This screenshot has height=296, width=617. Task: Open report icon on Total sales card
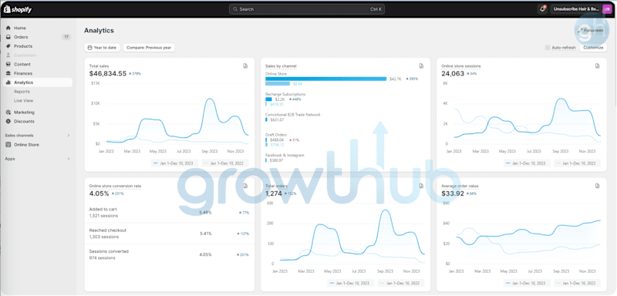click(245, 66)
